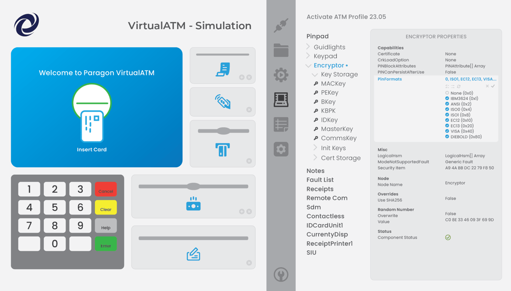This screenshot has width=511, height=291.
Task: Select the None (0x0) option
Action: click(x=447, y=93)
